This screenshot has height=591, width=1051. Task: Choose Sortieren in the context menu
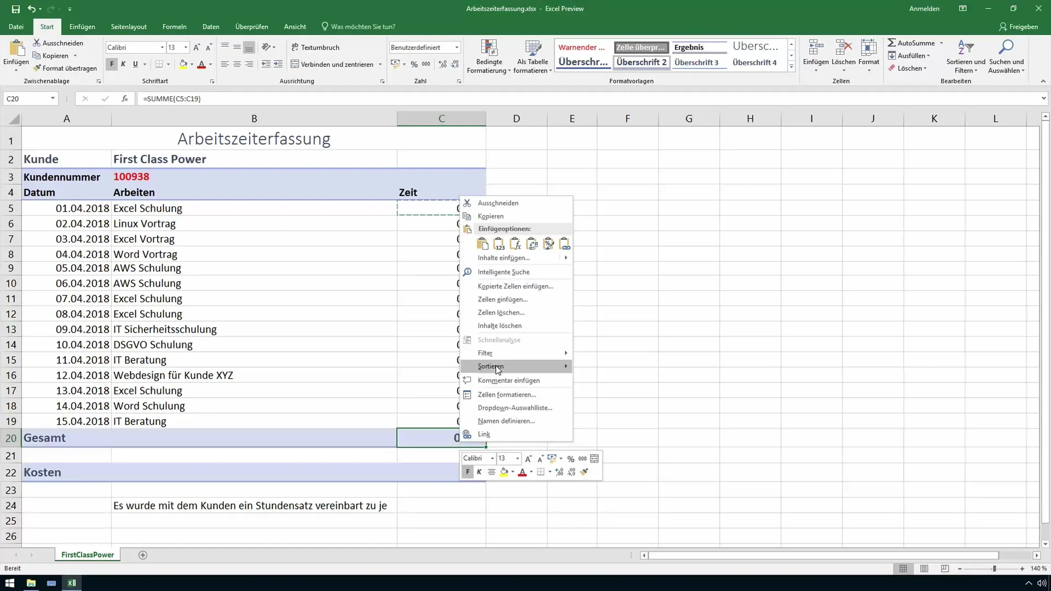tap(516, 366)
